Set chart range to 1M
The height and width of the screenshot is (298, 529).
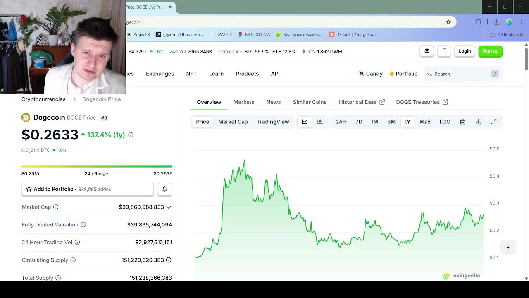(375, 122)
